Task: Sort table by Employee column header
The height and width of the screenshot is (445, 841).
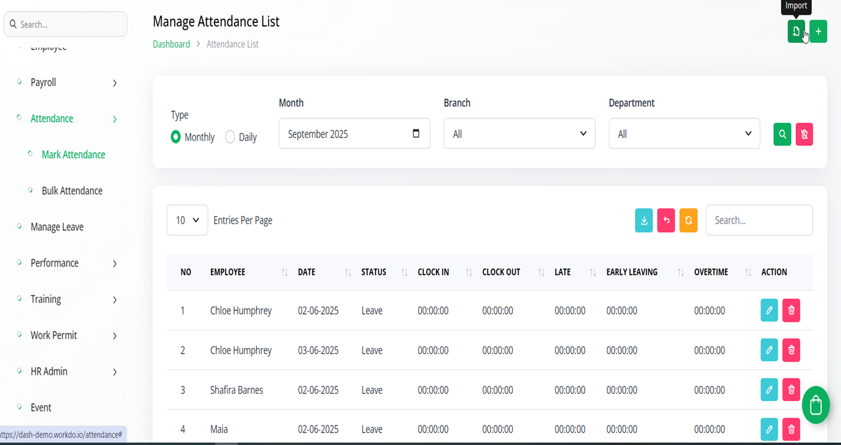Action: 228,272
